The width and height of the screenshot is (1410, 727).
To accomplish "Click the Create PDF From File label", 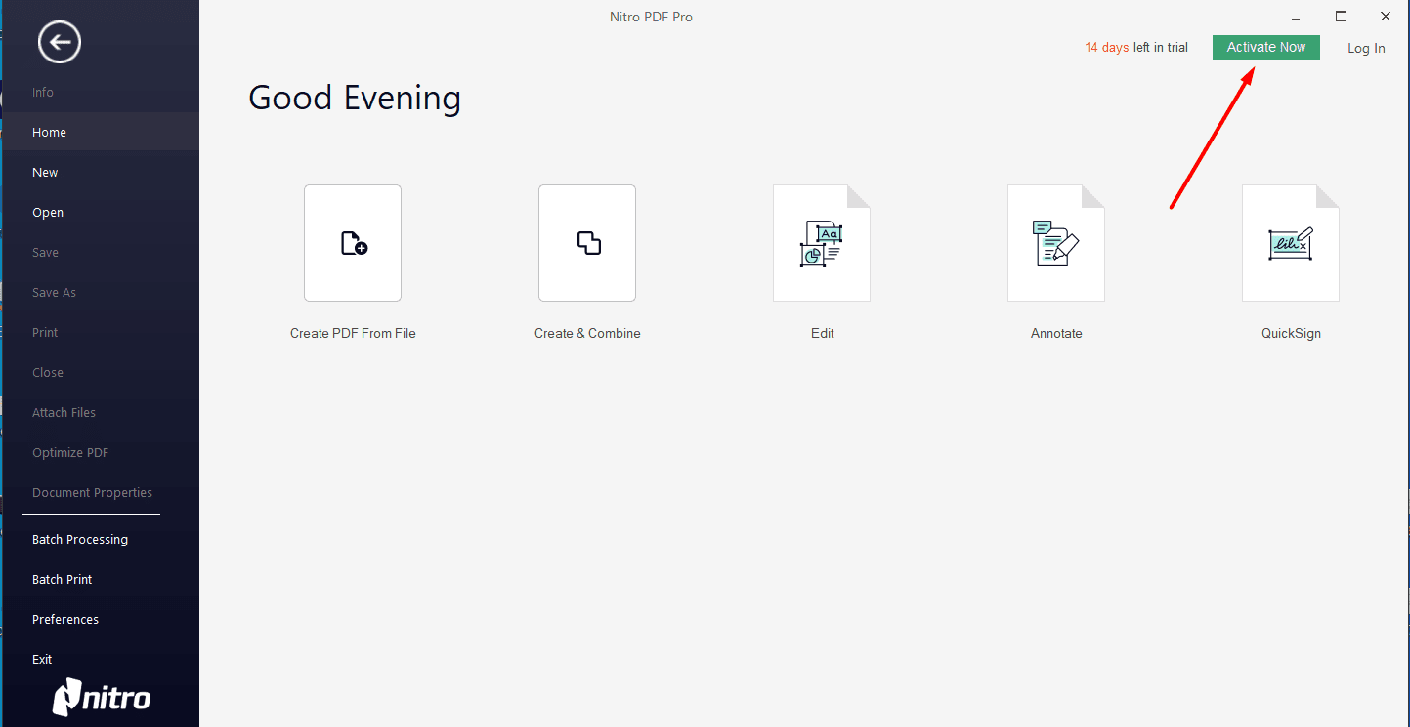I will [353, 333].
